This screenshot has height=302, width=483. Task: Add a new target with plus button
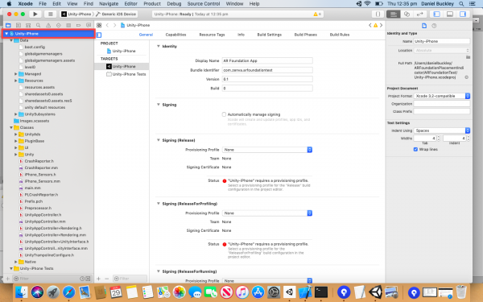tap(98, 279)
